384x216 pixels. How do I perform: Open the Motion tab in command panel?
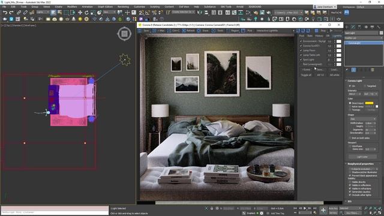[x=366, y=27]
